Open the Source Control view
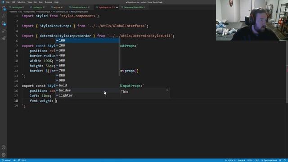Screen dimensions: 288x162 [x=4, y=23]
